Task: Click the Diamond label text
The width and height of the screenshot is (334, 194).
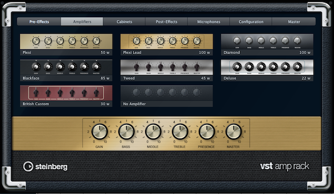Action: click(232, 52)
